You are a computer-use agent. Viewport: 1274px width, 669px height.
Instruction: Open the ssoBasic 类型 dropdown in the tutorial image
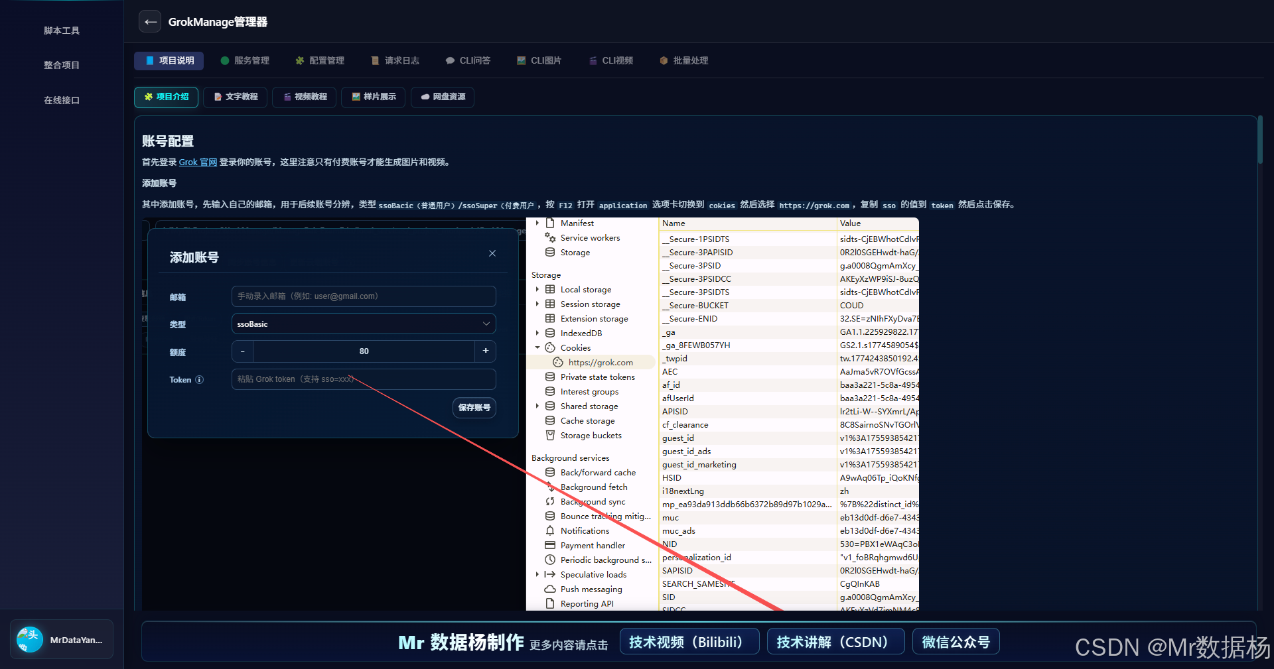point(364,324)
